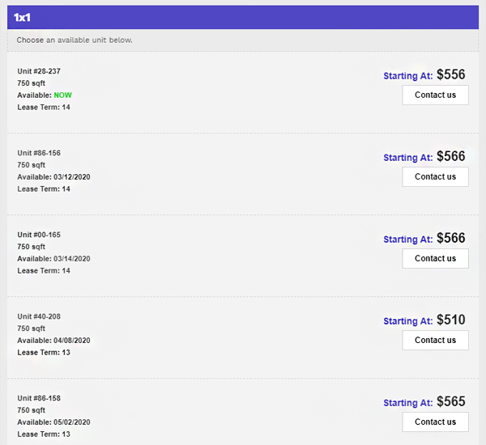
Task: Click the Unit #28-237 label
Action: point(39,71)
